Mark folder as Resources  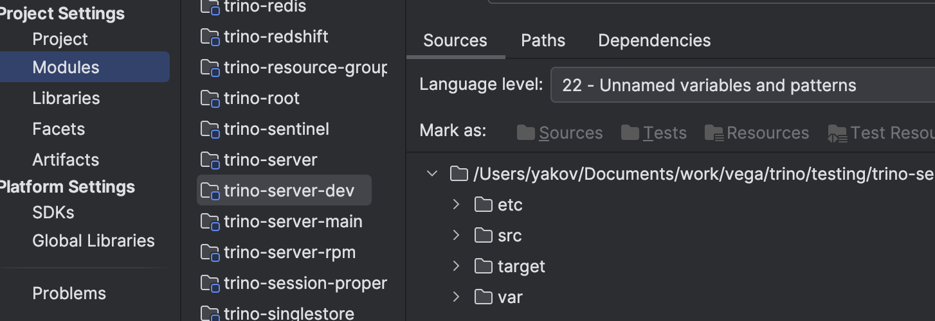(757, 133)
